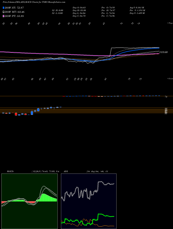The image size is (173, 229).
Task: Select the 'DOW MT: 63.46' label
Action: (x=15, y=12)
